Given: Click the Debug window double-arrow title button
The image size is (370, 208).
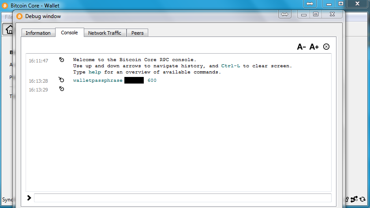Looking at the screenshot, I should (x=285, y=15).
